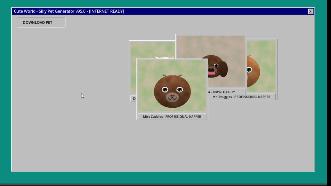The width and height of the screenshot is (331, 186).
Task: Select the Miss Cuddles pet picture
Action: coord(172,86)
